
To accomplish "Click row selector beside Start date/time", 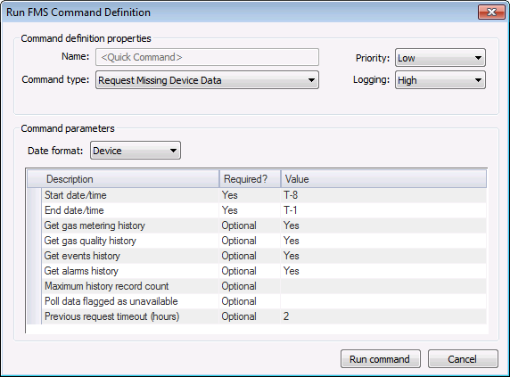I will click(x=34, y=195).
